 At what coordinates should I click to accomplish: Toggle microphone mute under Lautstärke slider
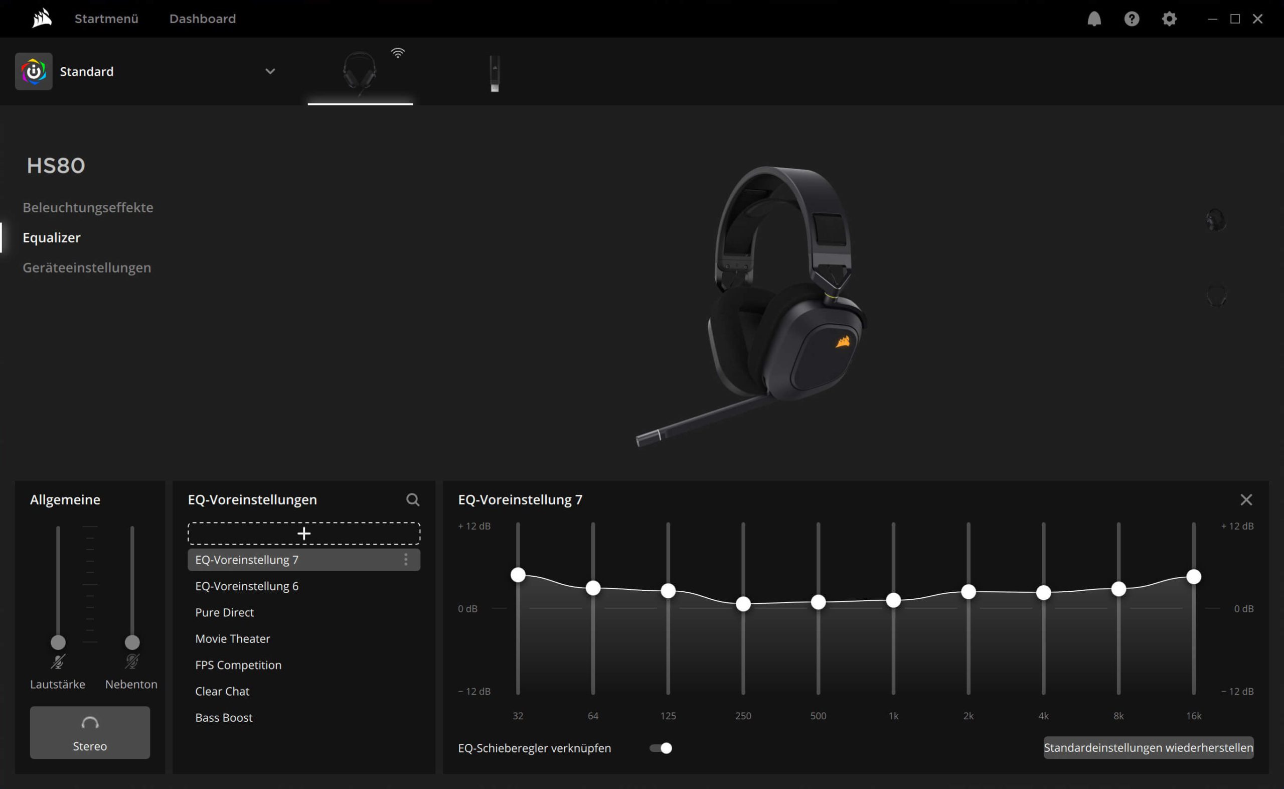[58, 662]
